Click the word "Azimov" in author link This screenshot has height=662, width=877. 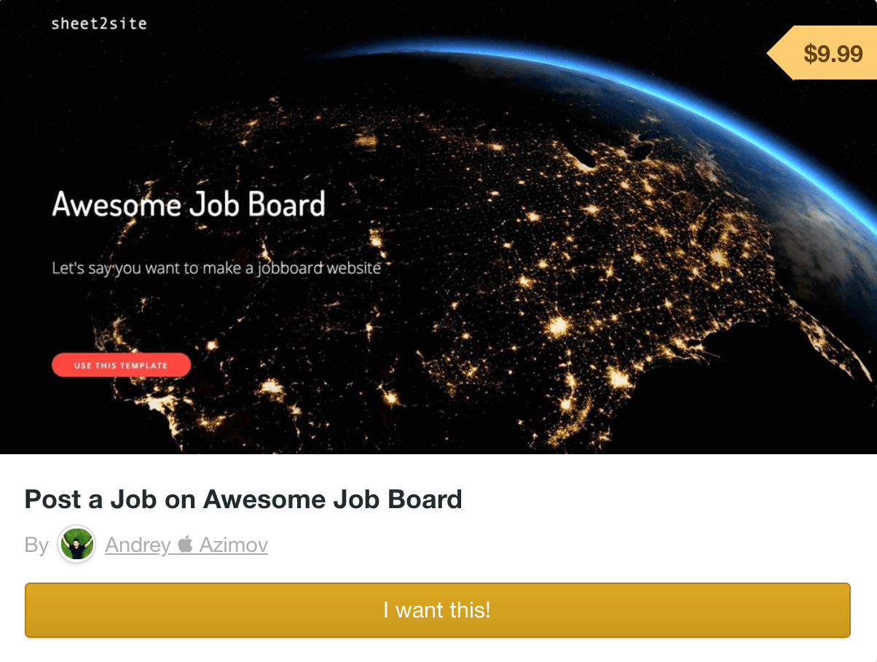tap(233, 545)
